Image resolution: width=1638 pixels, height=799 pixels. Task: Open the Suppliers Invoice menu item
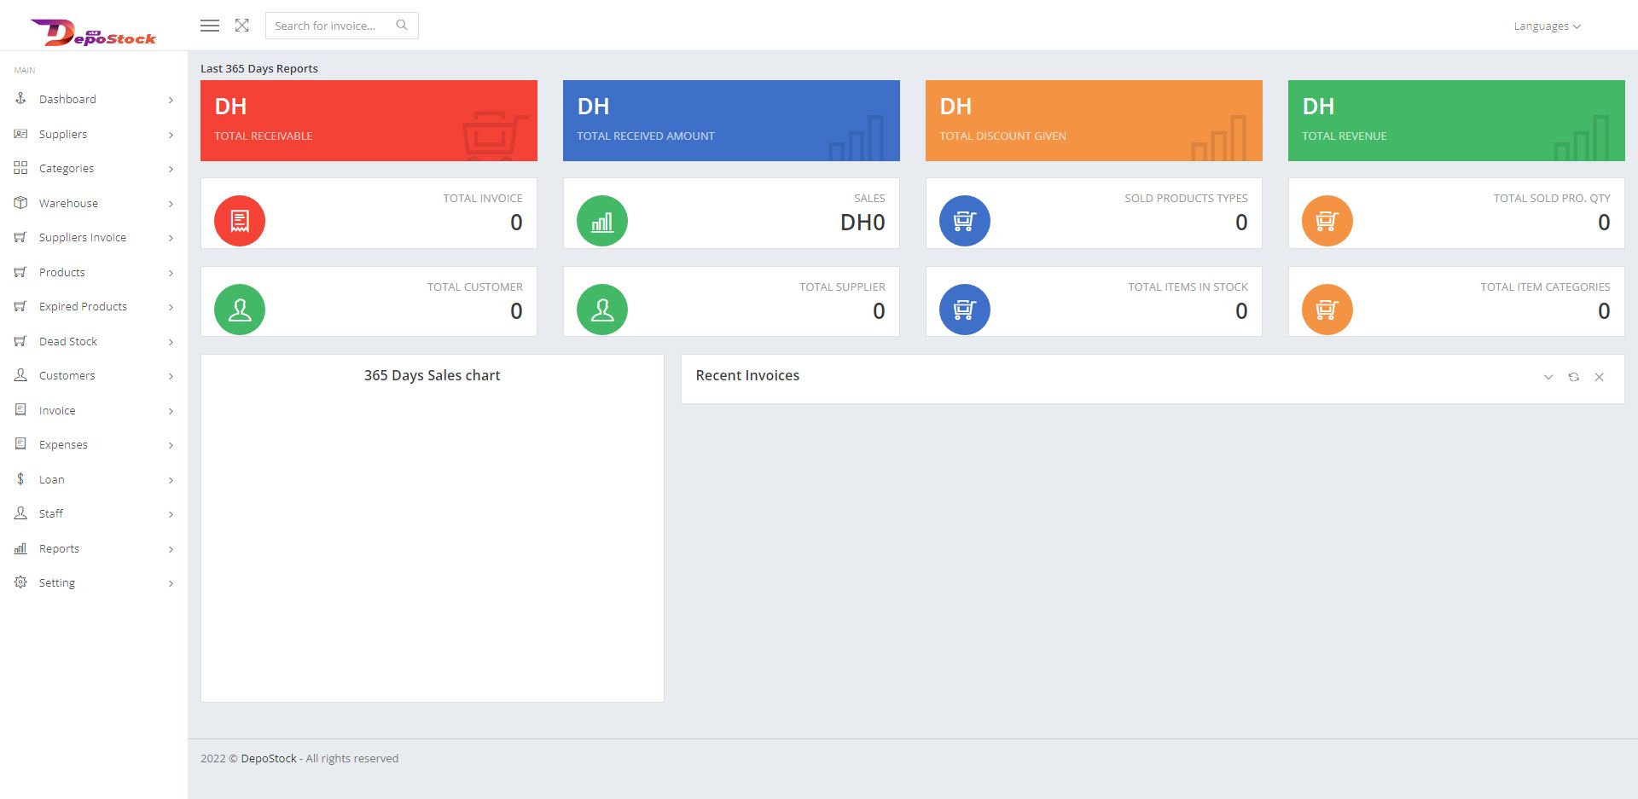pyautogui.click(x=94, y=237)
